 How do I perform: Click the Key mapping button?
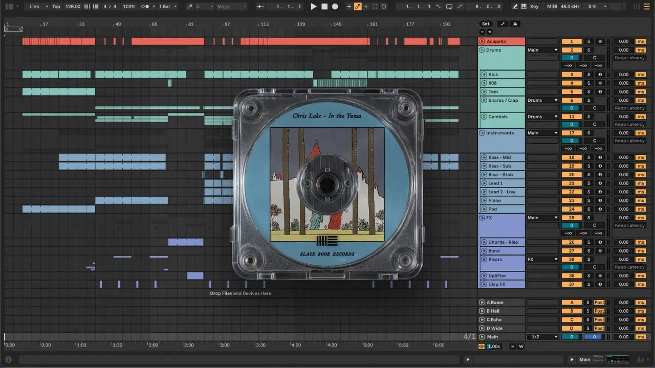click(x=535, y=7)
